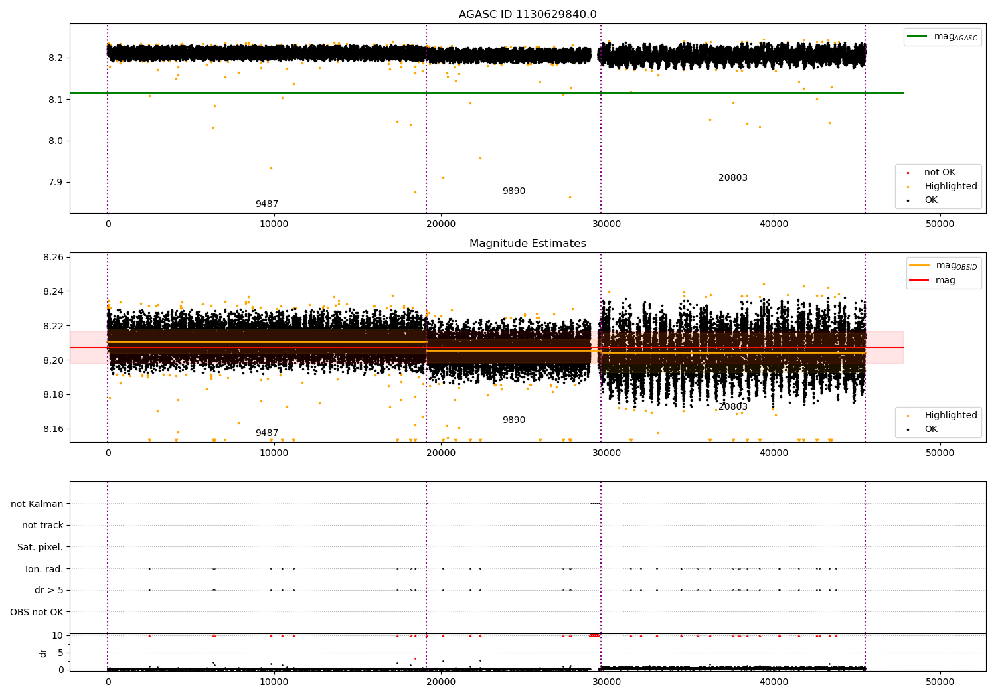Click the 9890 annotation in the top plot
Viewport: 996px width, 697px height.
[514, 191]
